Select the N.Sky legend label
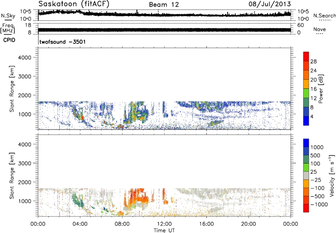The image size is (336, 233). [8, 16]
